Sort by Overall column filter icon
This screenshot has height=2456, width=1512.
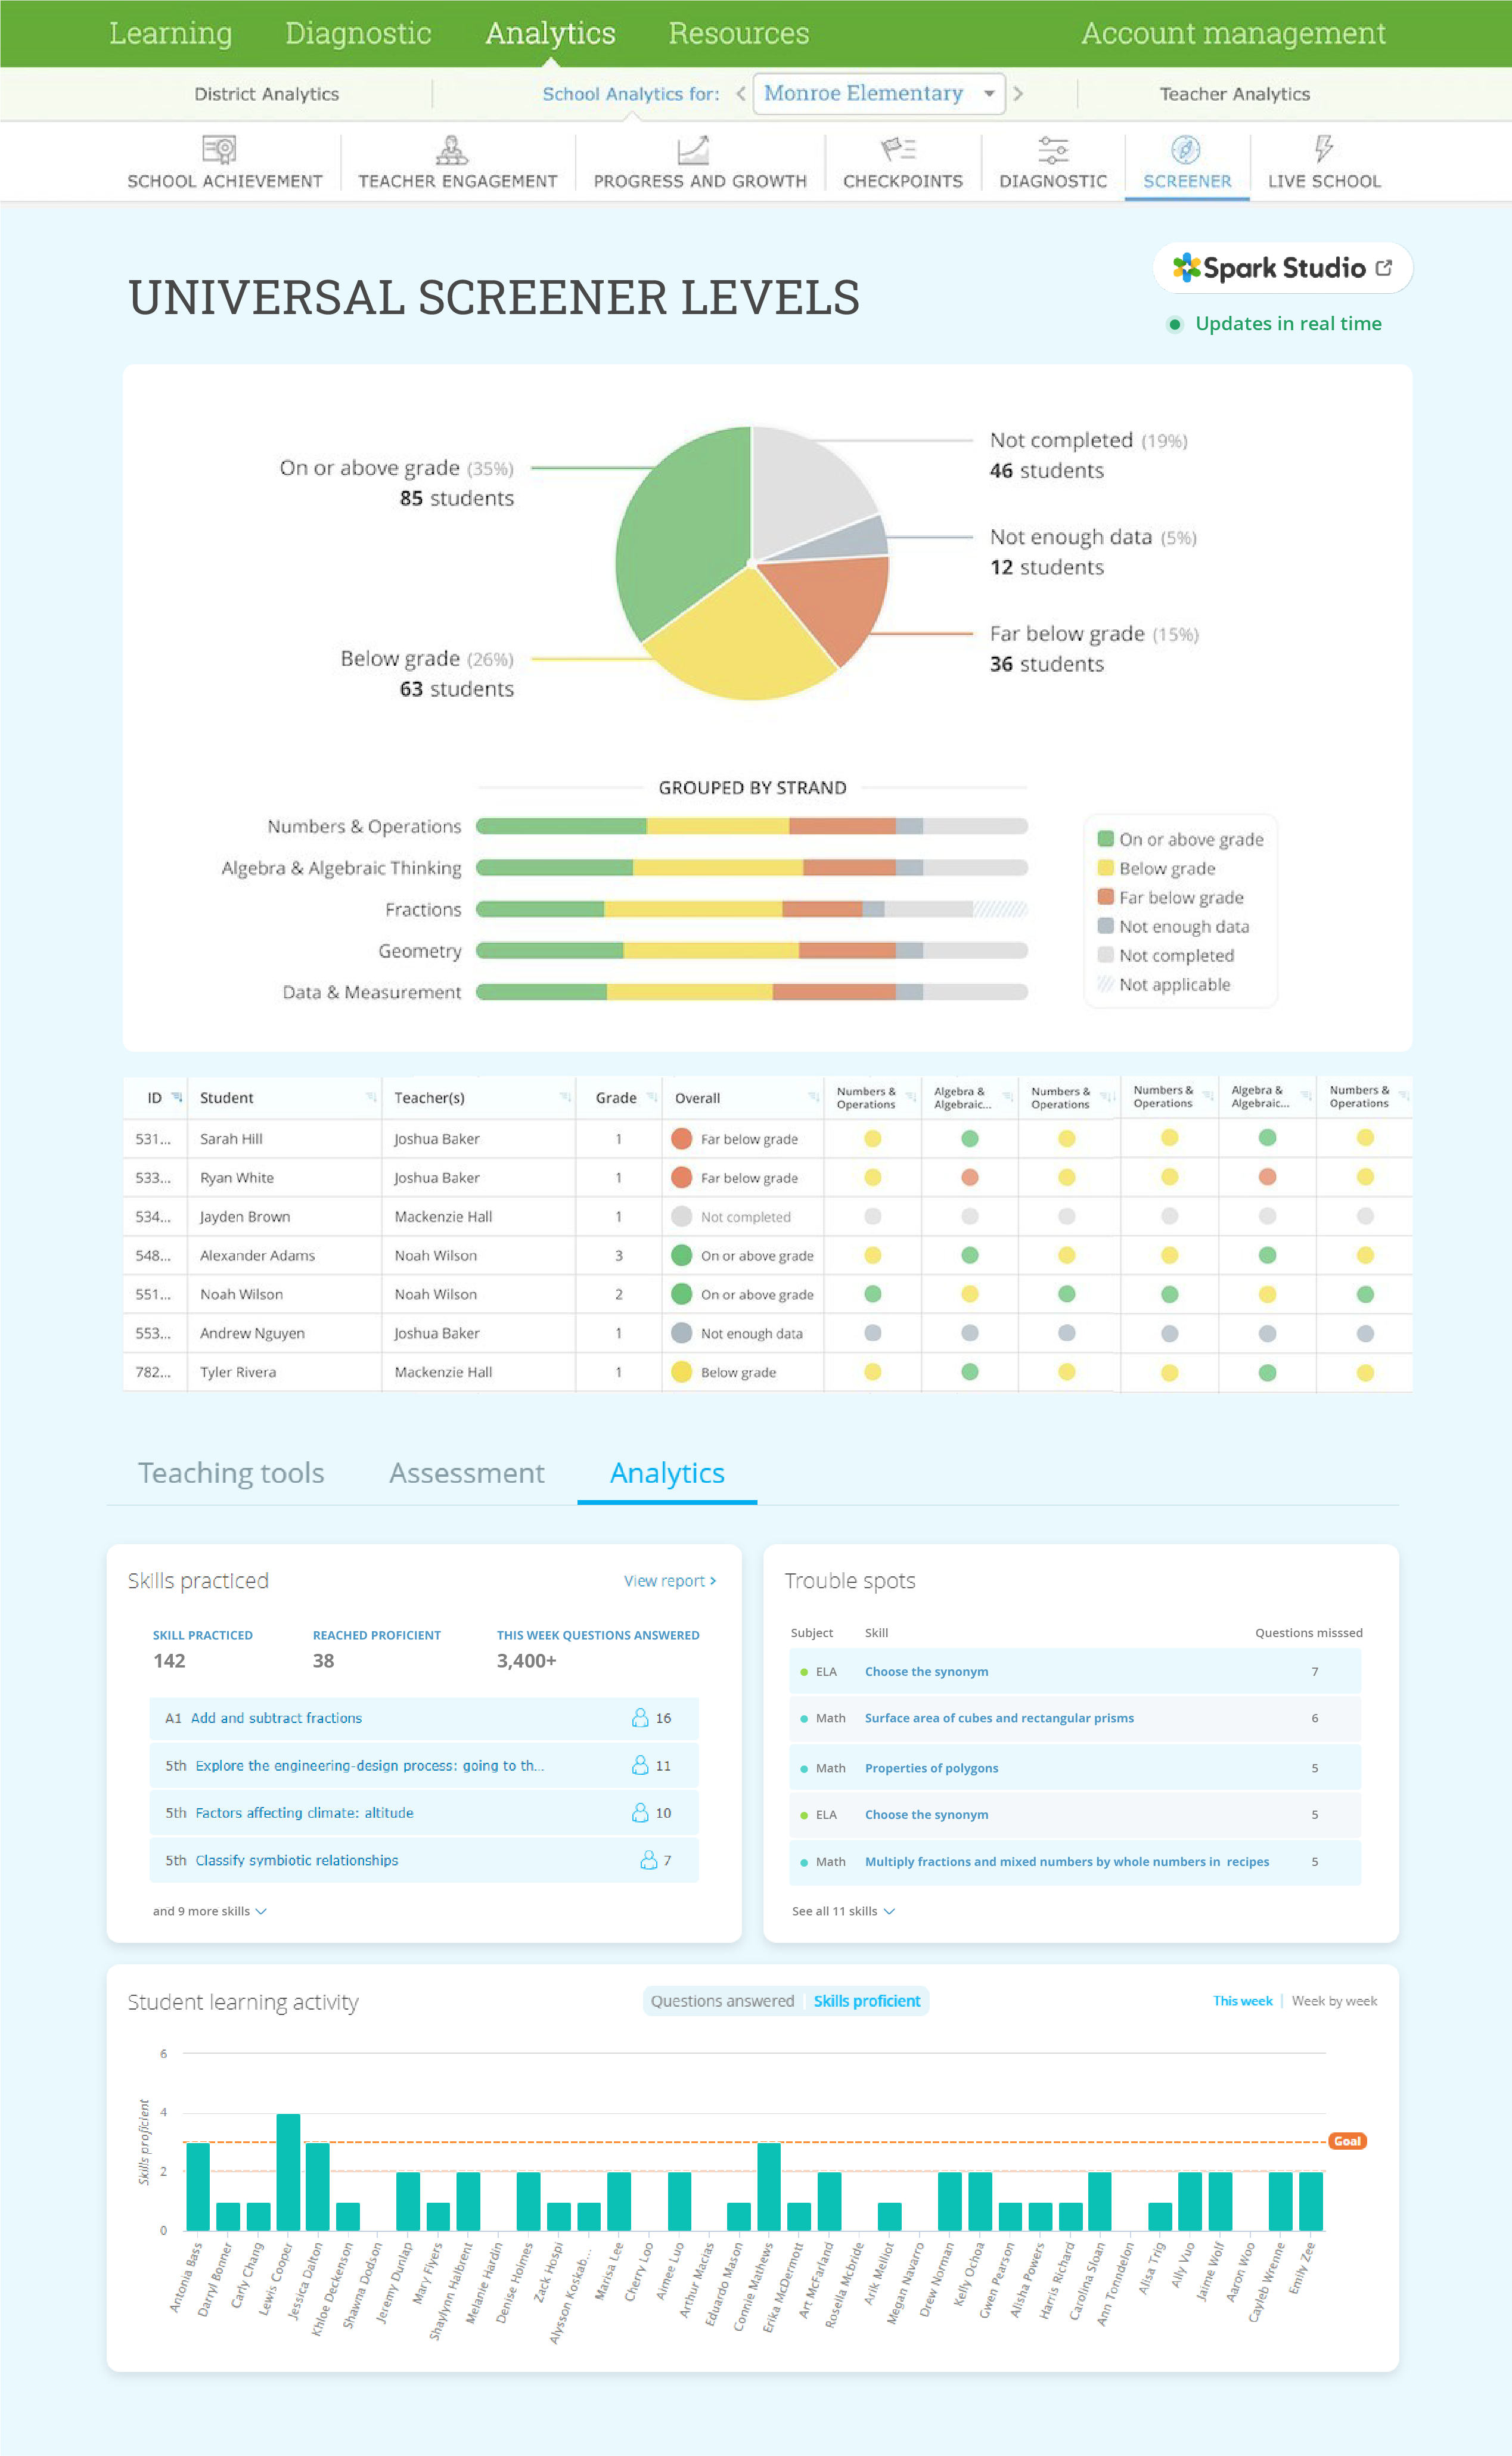click(x=814, y=1097)
